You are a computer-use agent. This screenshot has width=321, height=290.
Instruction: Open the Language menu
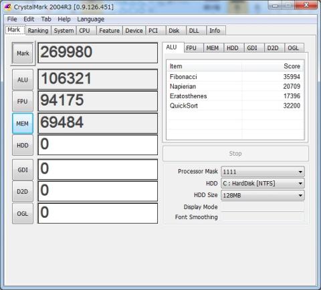click(91, 19)
